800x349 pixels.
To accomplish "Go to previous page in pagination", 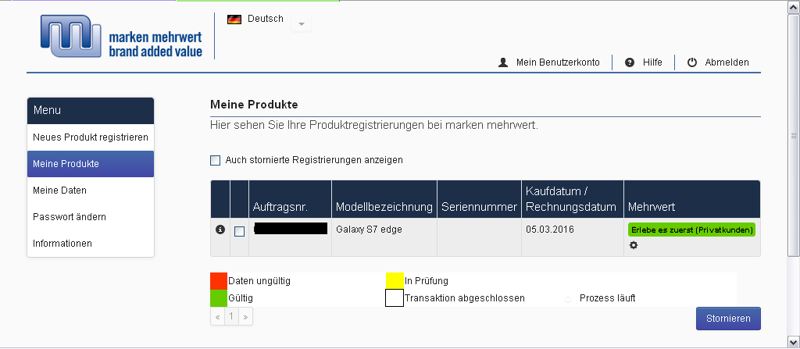I will [x=218, y=317].
